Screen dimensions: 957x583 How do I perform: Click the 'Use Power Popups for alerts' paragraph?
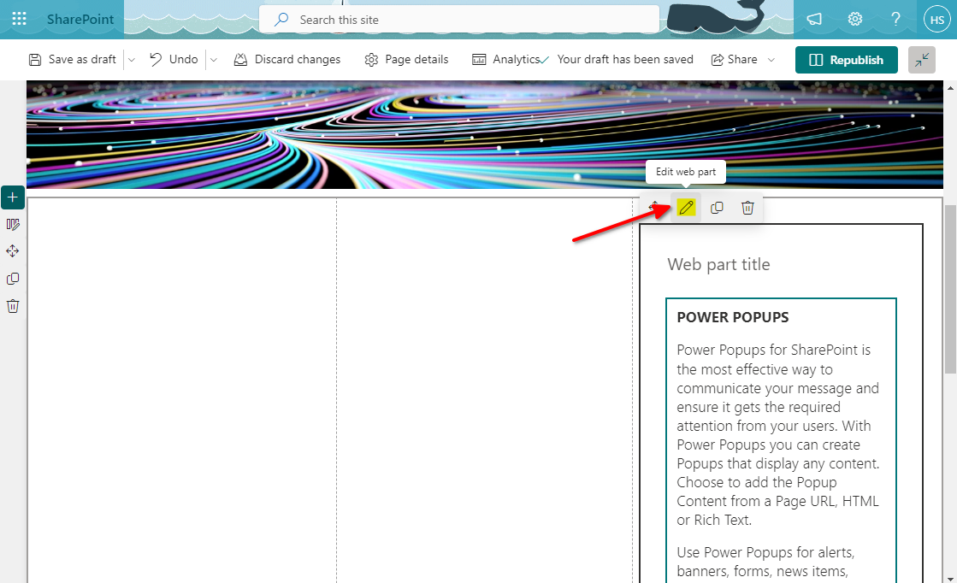tap(765, 562)
